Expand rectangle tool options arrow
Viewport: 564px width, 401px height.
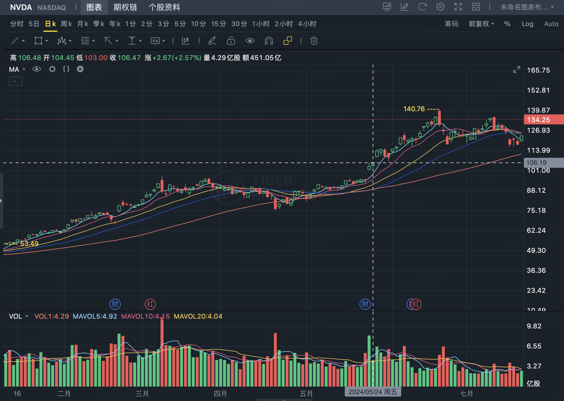click(47, 41)
